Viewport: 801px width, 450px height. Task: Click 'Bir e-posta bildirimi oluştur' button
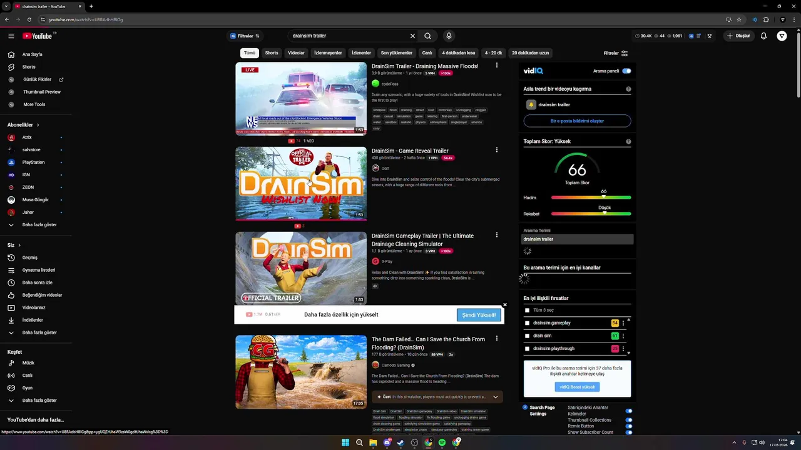(x=577, y=121)
